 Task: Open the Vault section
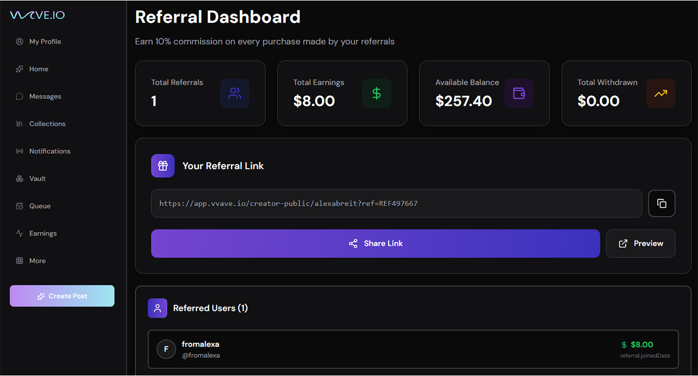click(37, 178)
